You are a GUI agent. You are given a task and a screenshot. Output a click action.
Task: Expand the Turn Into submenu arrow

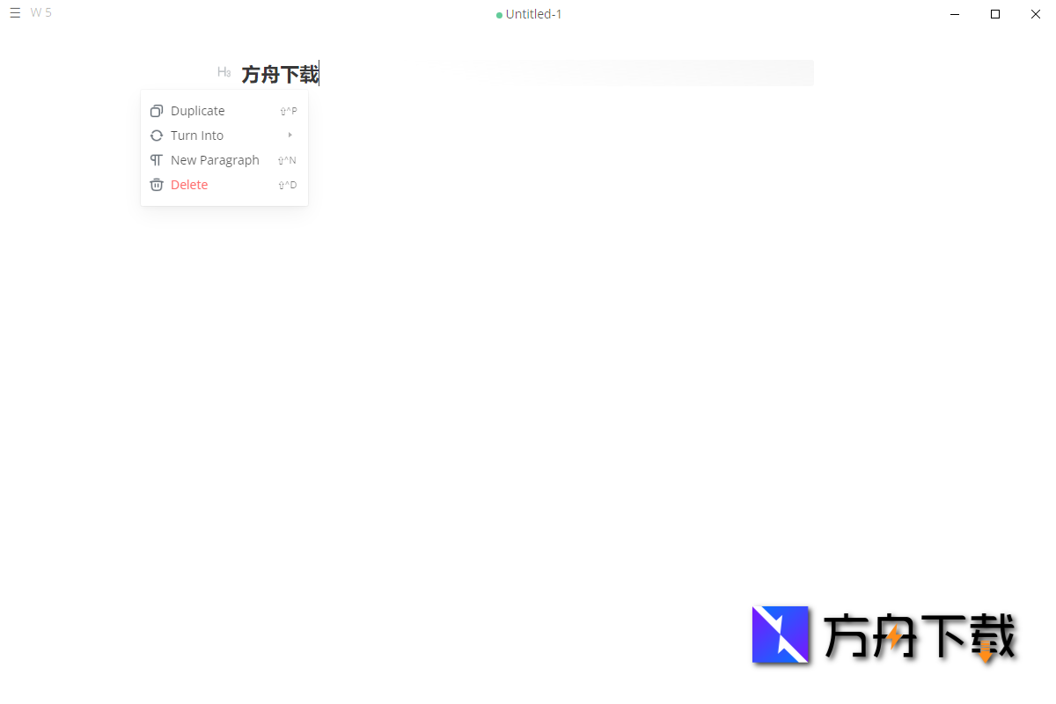290,135
